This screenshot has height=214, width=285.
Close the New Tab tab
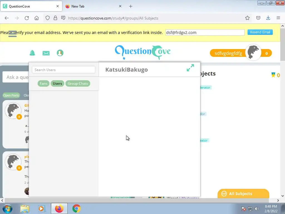(120, 6)
